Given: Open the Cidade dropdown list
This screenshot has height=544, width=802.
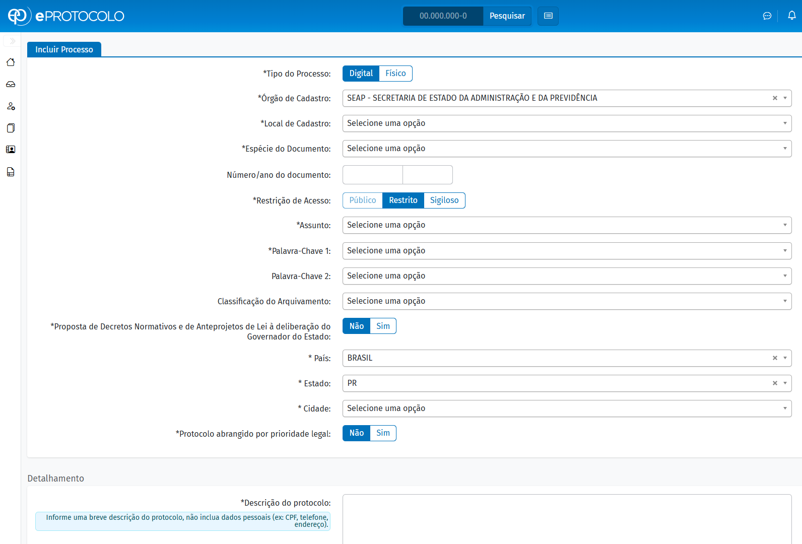Looking at the screenshot, I should (x=567, y=409).
